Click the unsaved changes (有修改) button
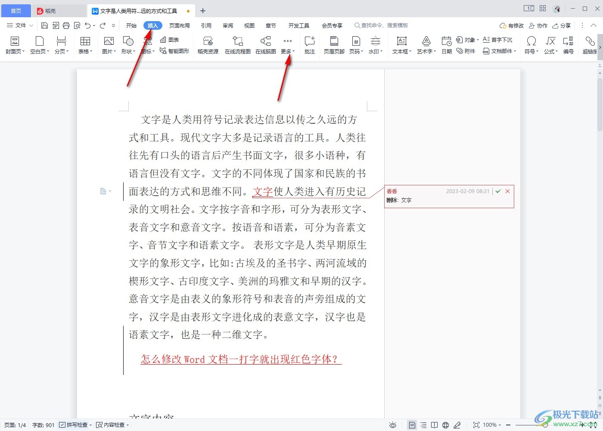This screenshot has height=431, width=603. tap(512, 25)
